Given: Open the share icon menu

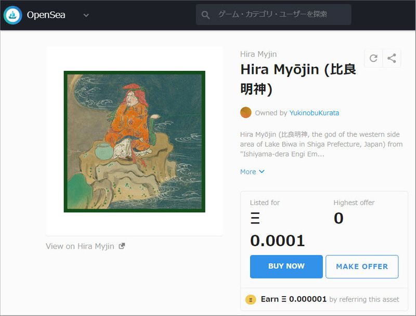Looking at the screenshot, I should pyautogui.click(x=392, y=58).
